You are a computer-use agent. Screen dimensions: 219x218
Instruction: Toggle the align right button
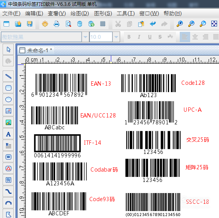[x=206, y=37]
